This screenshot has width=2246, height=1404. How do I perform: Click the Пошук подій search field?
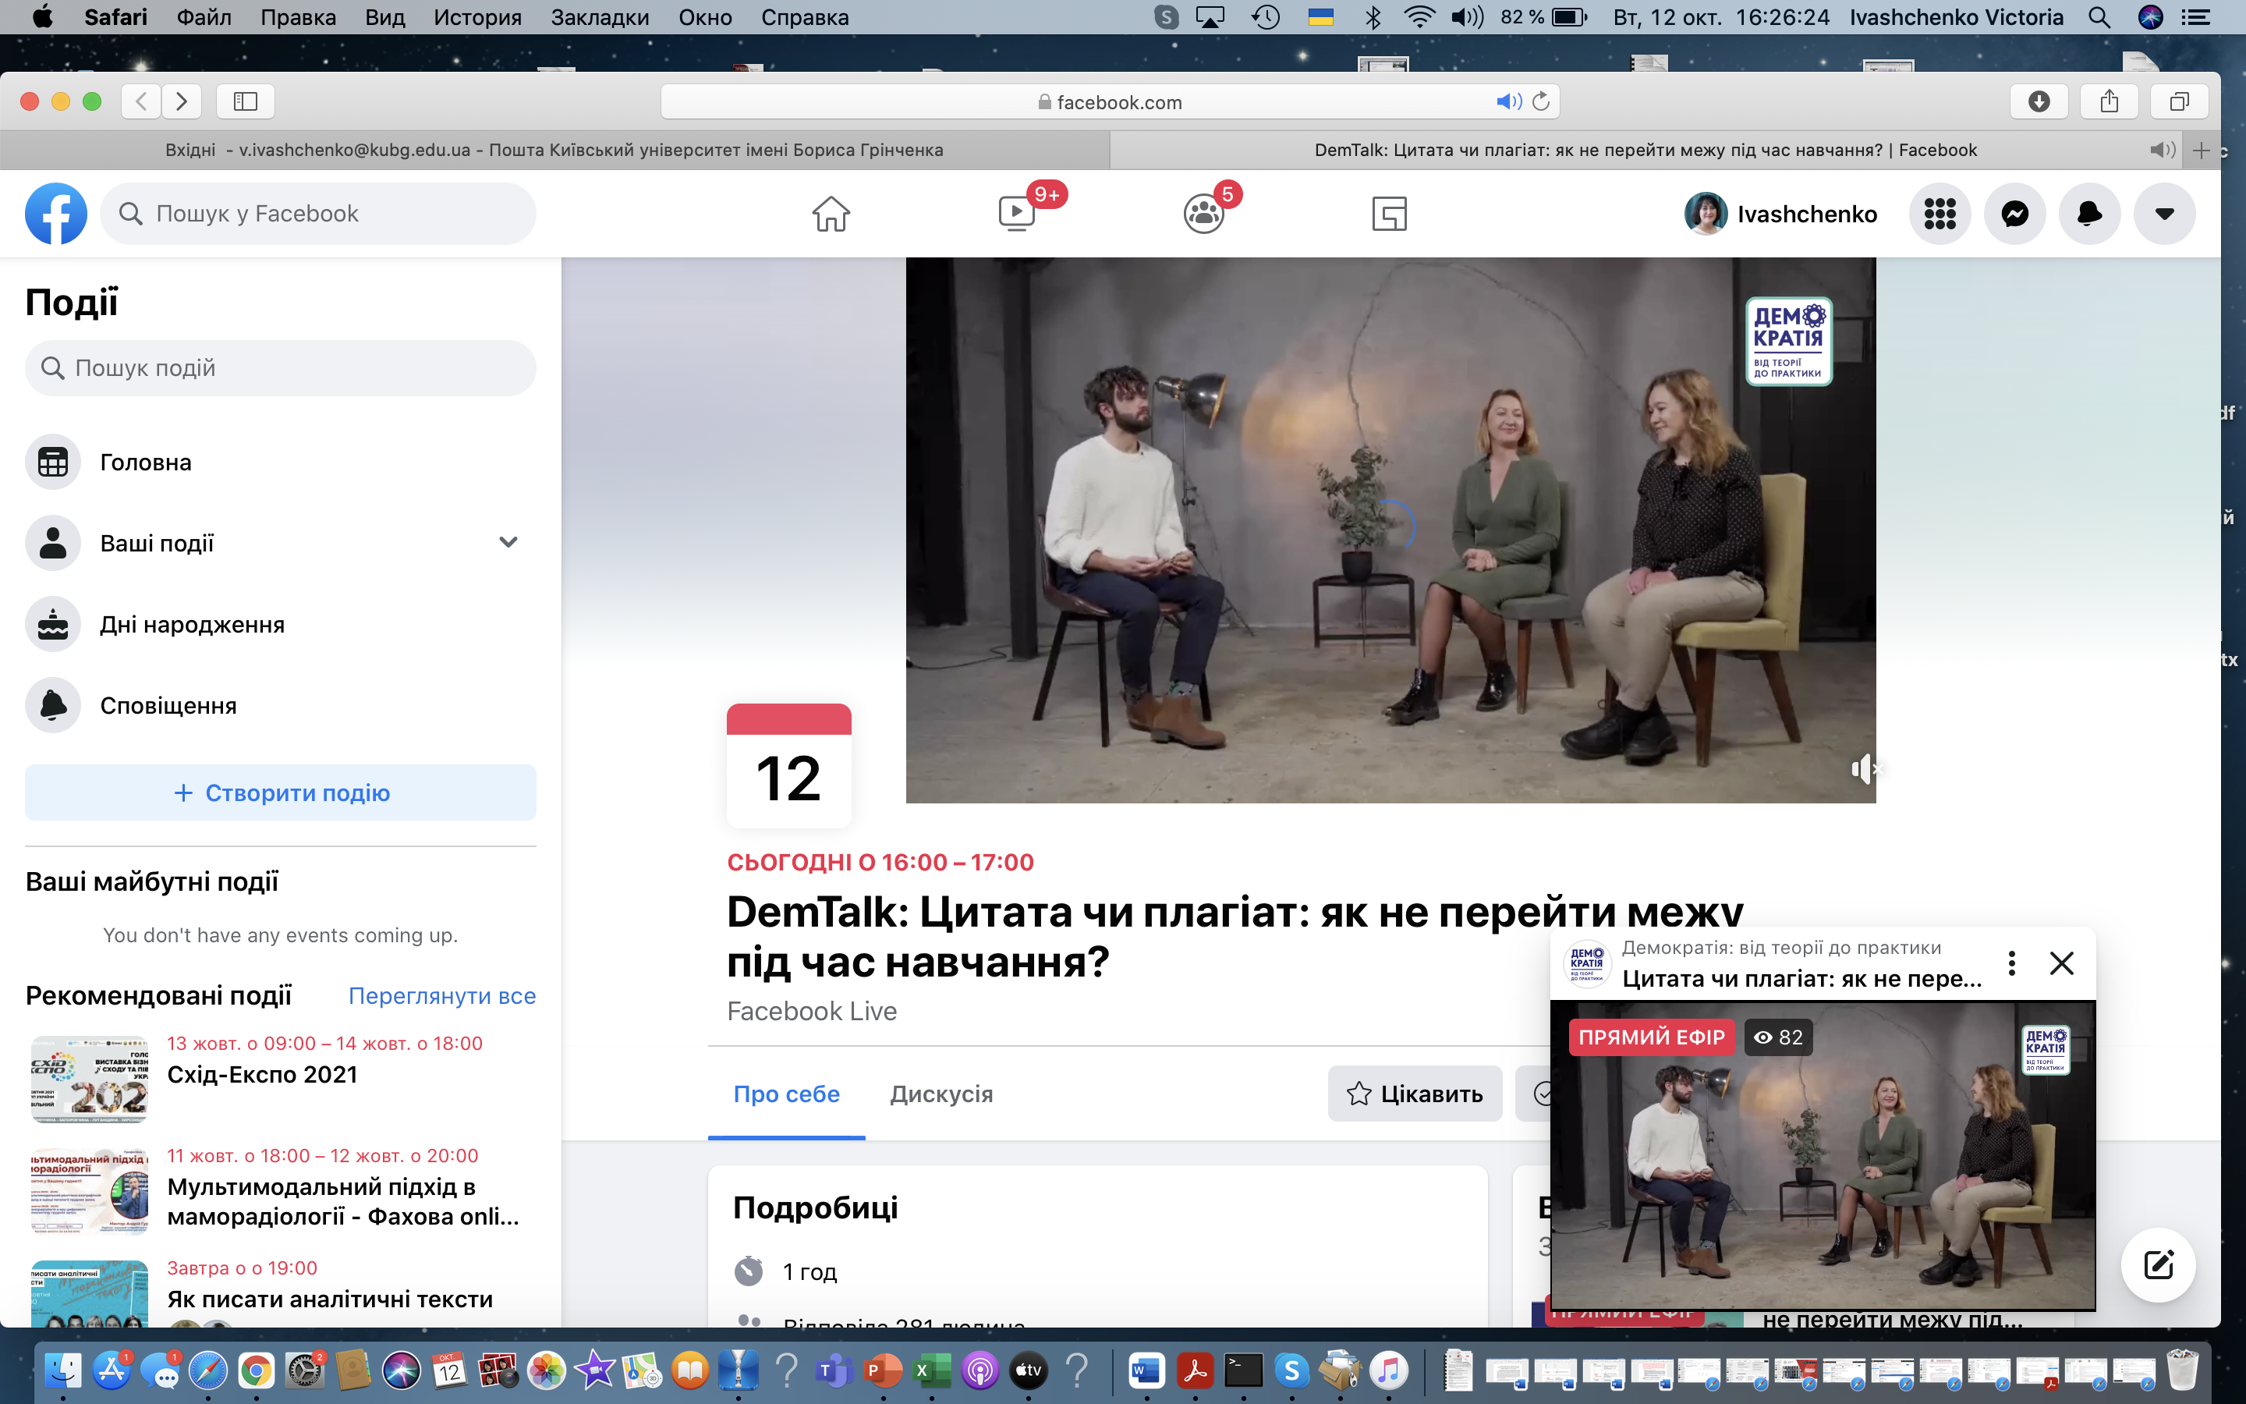coord(280,367)
